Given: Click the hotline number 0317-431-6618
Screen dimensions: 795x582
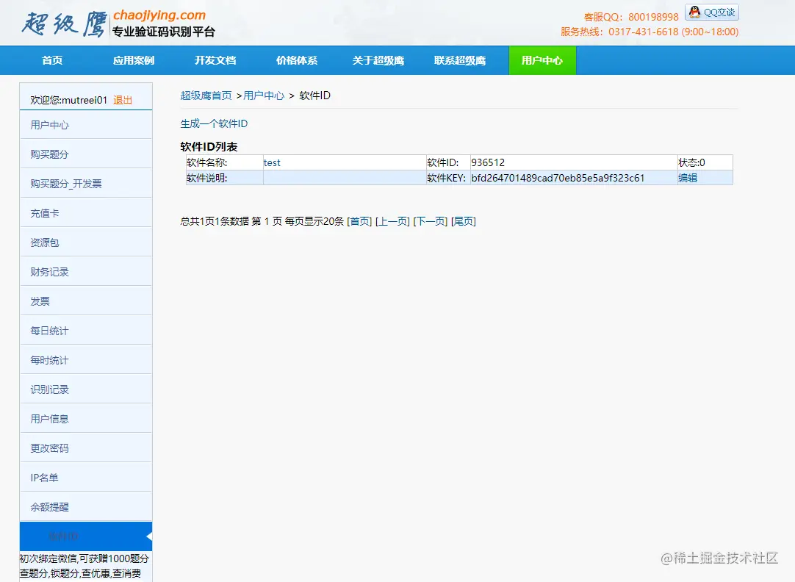Looking at the screenshot, I should click(644, 32).
